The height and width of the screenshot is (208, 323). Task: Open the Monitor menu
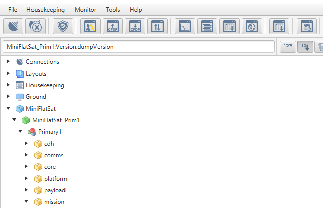click(85, 10)
